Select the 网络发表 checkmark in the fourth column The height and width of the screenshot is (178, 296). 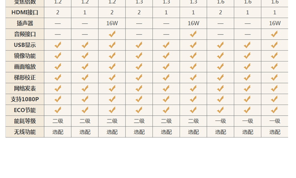139,88
